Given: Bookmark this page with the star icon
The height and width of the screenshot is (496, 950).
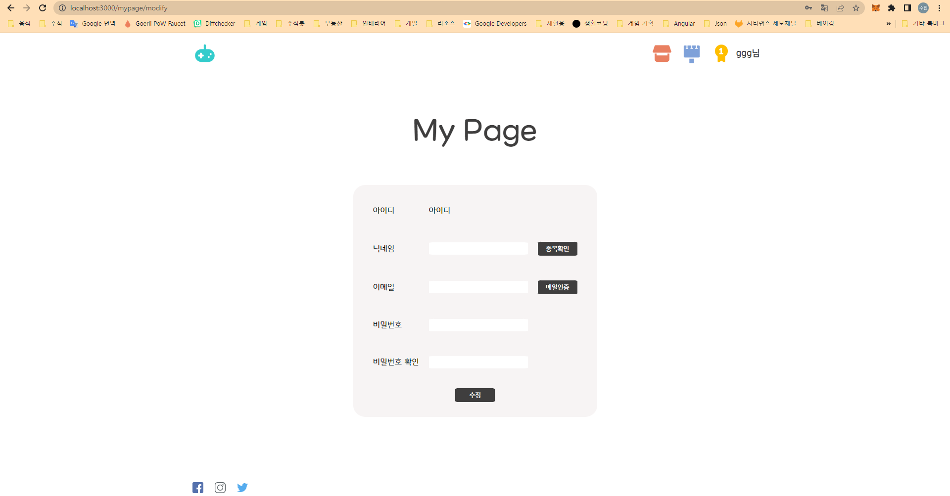Looking at the screenshot, I should tap(856, 8).
